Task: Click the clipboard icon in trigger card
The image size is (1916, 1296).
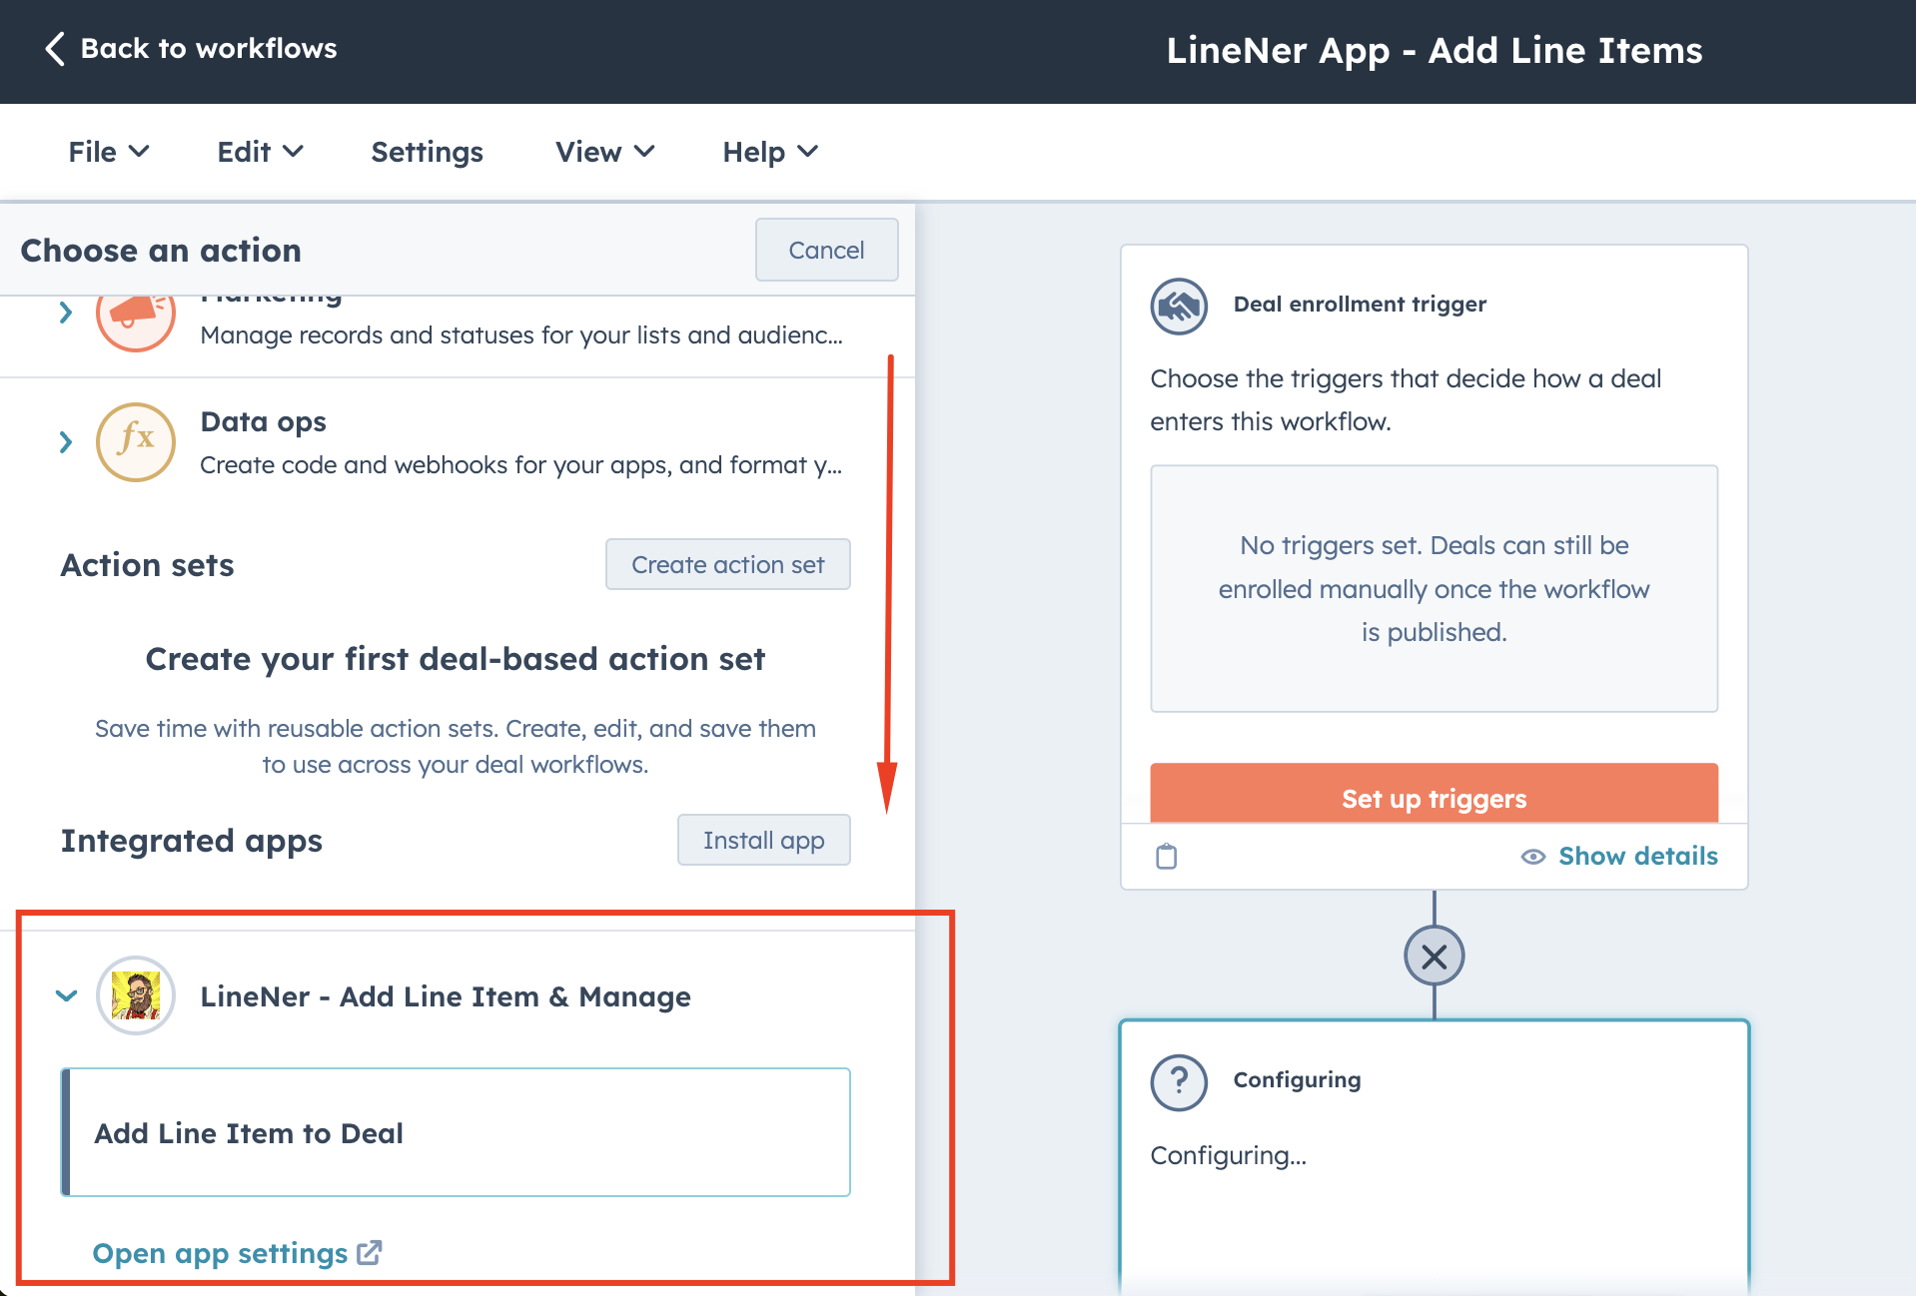Action: (x=1166, y=857)
